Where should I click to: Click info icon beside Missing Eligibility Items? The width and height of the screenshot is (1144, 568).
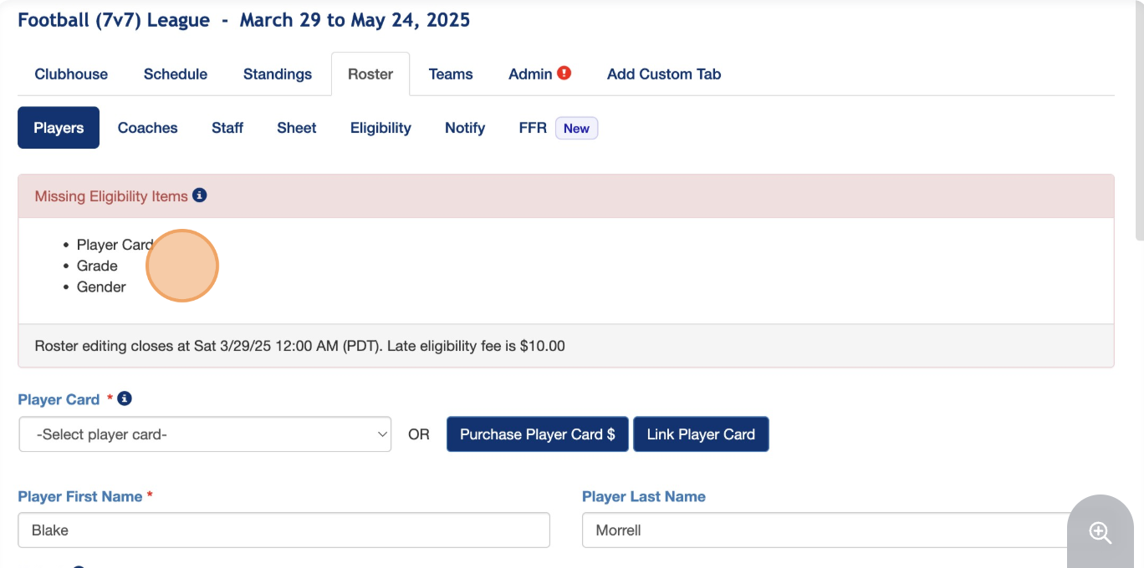[200, 195]
